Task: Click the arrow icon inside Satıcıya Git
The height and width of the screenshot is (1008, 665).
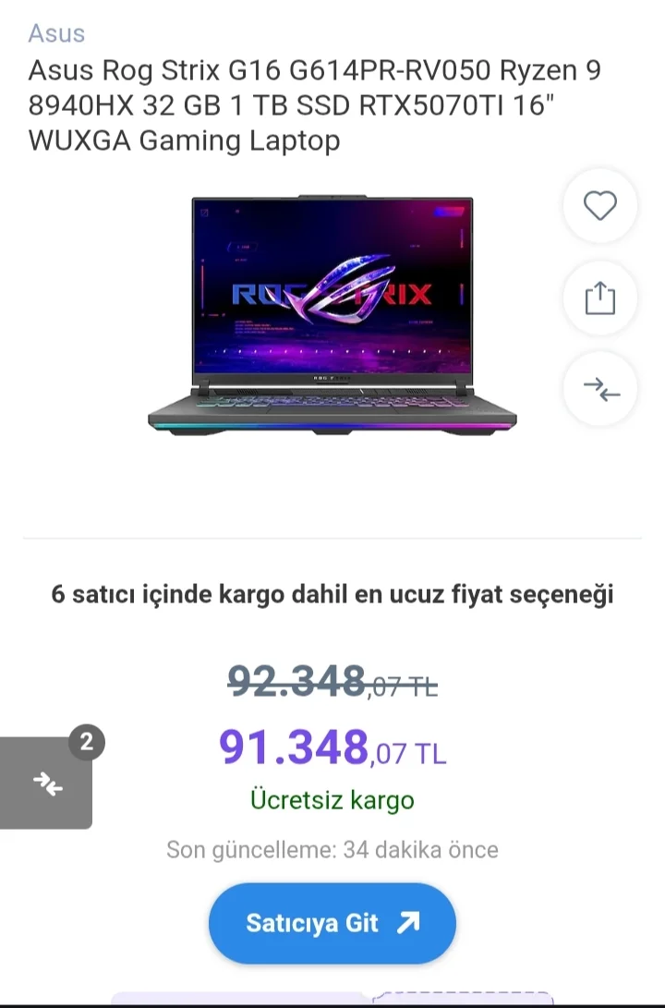Action: (x=408, y=923)
